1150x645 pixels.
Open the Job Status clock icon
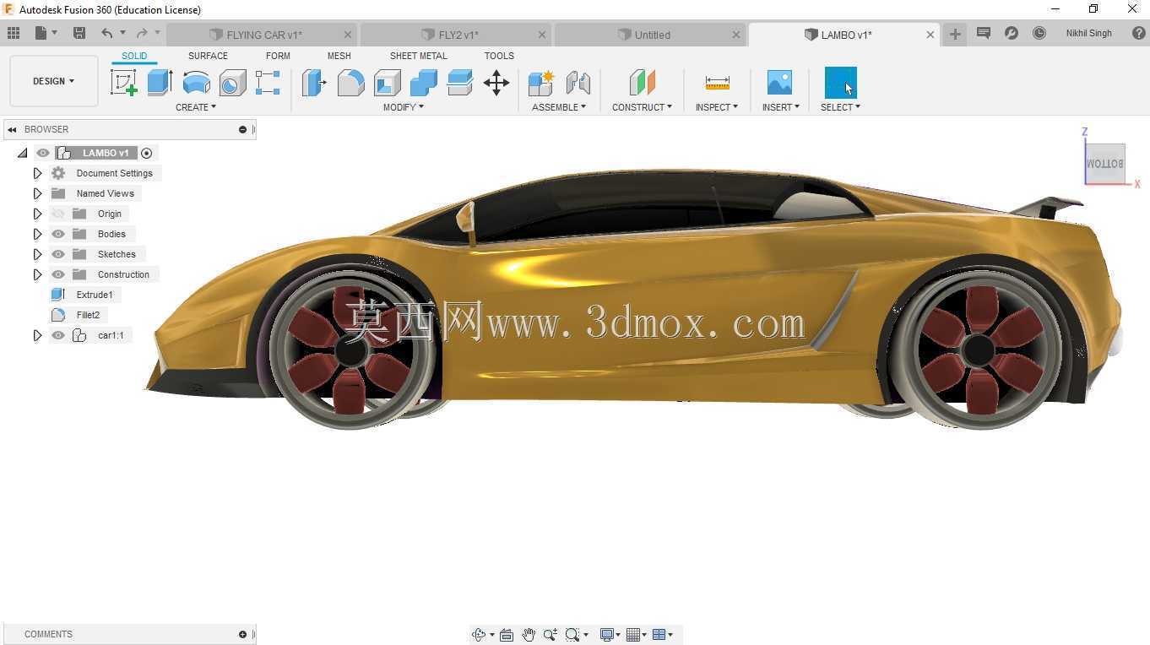[1039, 33]
